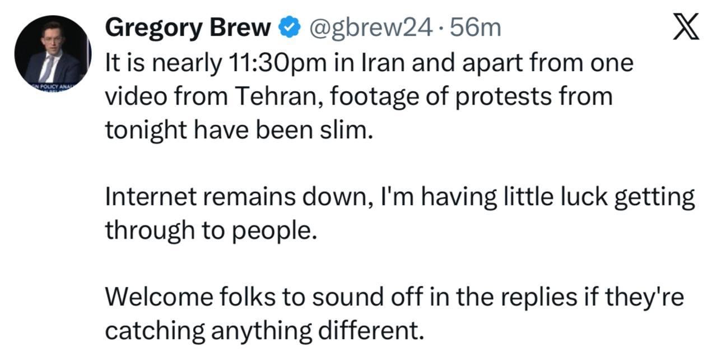Click the X logo icon
717x357 pixels.
point(686,27)
